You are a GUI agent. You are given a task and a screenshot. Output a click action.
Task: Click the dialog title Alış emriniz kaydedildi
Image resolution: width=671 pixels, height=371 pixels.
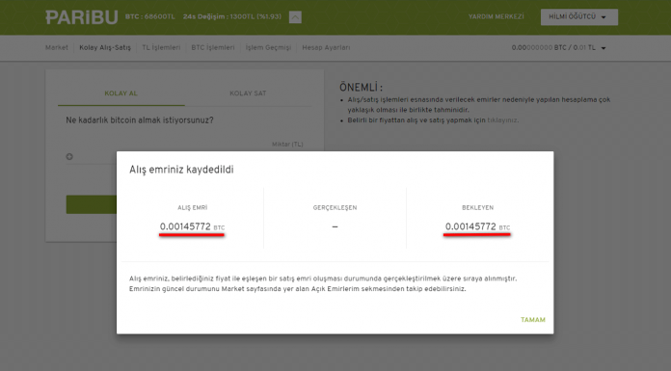pyautogui.click(x=181, y=170)
